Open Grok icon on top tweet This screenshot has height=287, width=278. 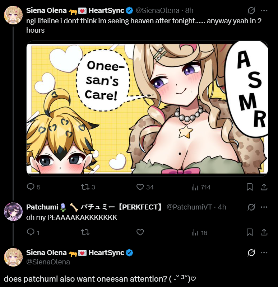pyautogui.click(x=251, y=10)
